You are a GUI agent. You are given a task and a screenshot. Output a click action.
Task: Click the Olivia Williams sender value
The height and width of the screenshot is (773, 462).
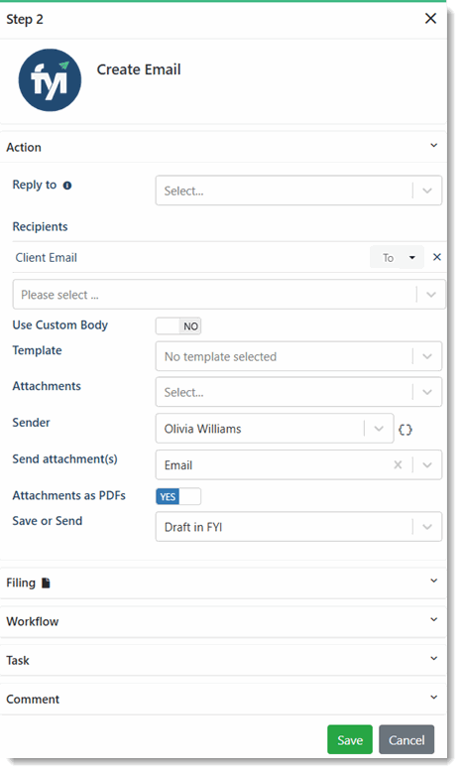pos(203,429)
